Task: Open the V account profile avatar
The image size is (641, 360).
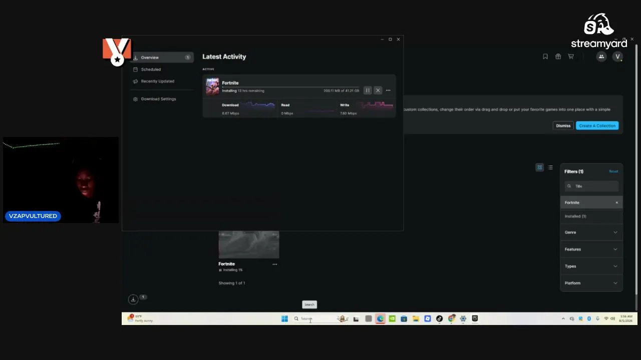Action: [x=618, y=56]
